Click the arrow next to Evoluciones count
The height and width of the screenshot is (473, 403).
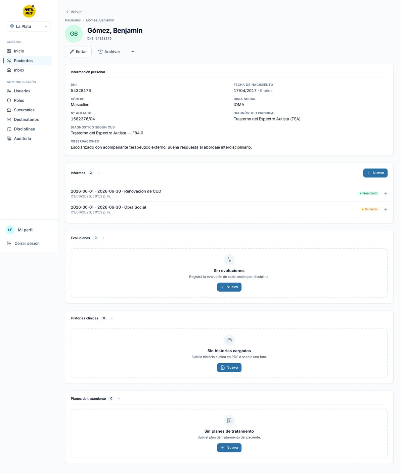[x=103, y=238]
